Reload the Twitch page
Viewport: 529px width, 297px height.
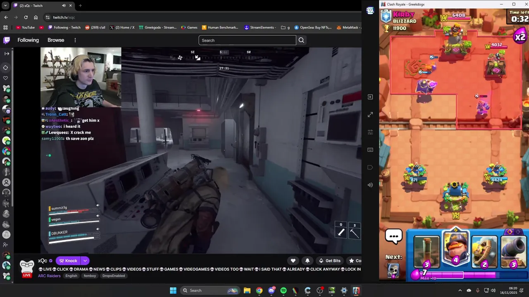26,17
